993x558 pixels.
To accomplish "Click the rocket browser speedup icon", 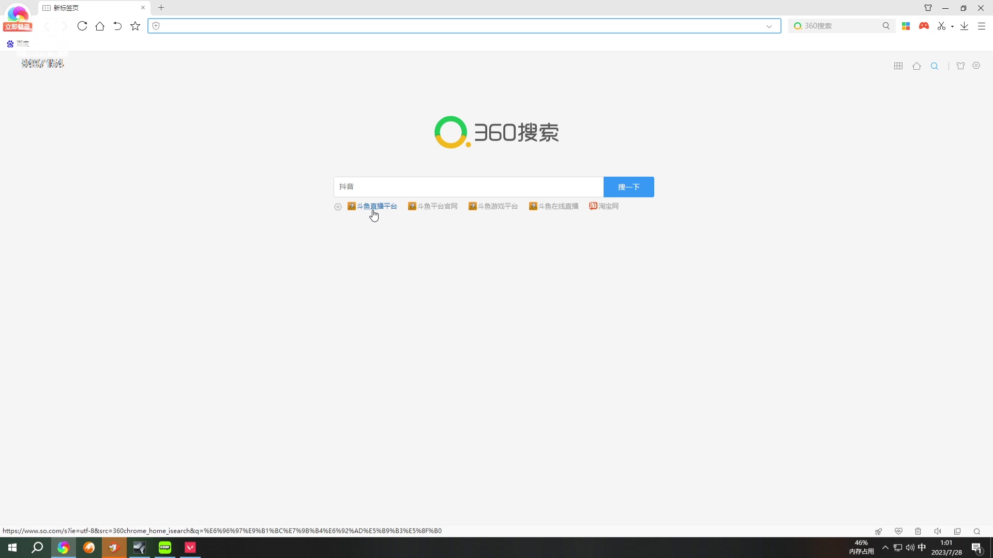I will (879, 531).
